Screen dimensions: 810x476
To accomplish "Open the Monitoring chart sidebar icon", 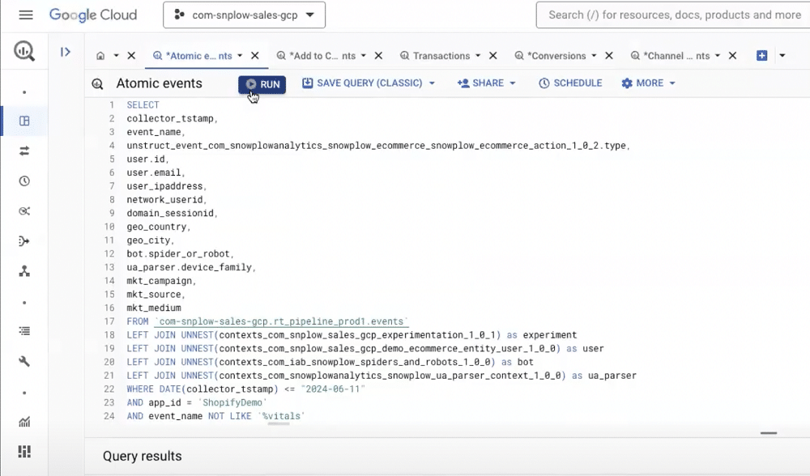I will (x=24, y=422).
